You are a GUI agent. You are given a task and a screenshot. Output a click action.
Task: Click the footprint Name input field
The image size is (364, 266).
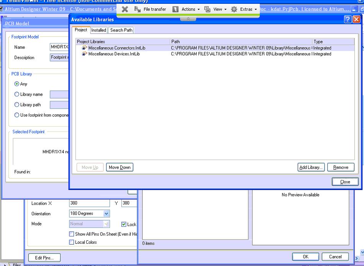[x=59, y=47]
